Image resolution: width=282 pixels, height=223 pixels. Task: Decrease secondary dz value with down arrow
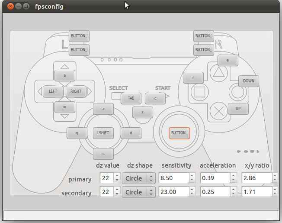(x=117, y=194)
